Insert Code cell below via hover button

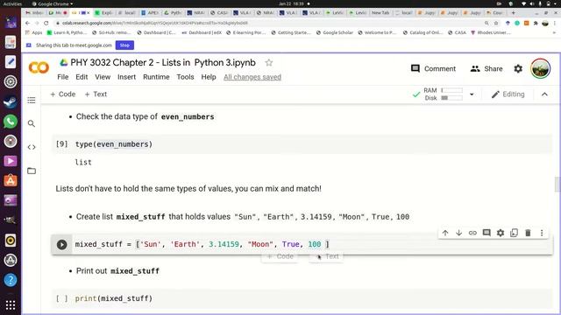(x=280, y=256)
